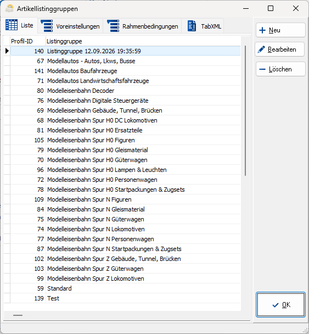
Task: Click the pencil icon on Bearbeiten button
Action: click(261, 49)
